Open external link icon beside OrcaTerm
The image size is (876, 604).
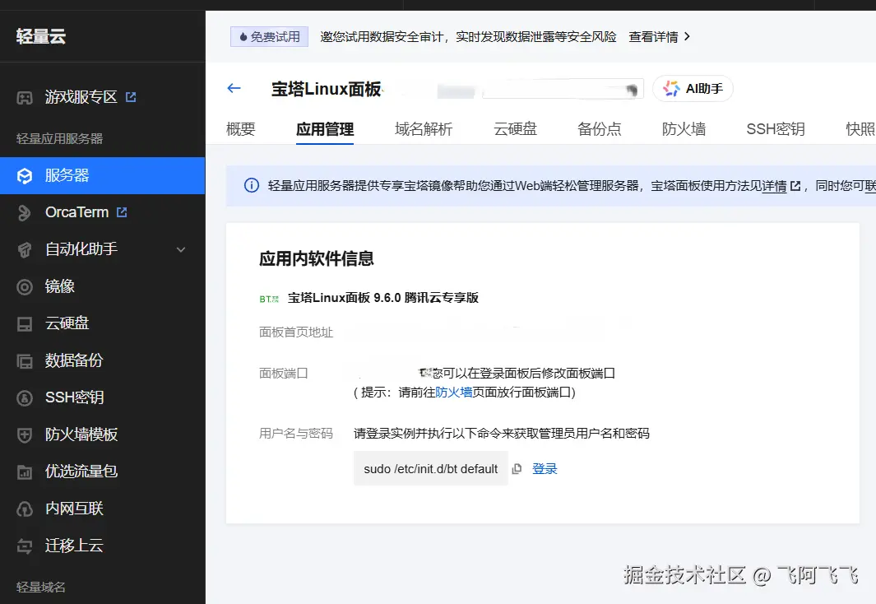tap(122, 212)
